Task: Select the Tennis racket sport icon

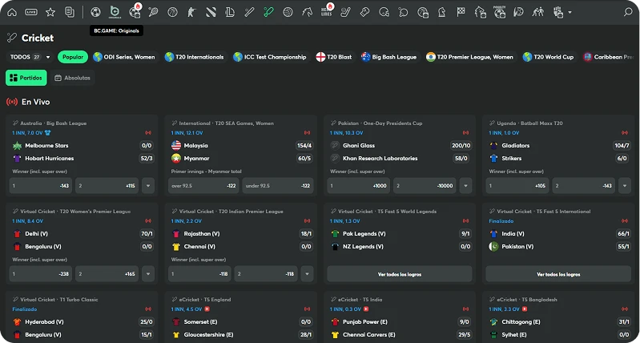Action: click(153, 12)
